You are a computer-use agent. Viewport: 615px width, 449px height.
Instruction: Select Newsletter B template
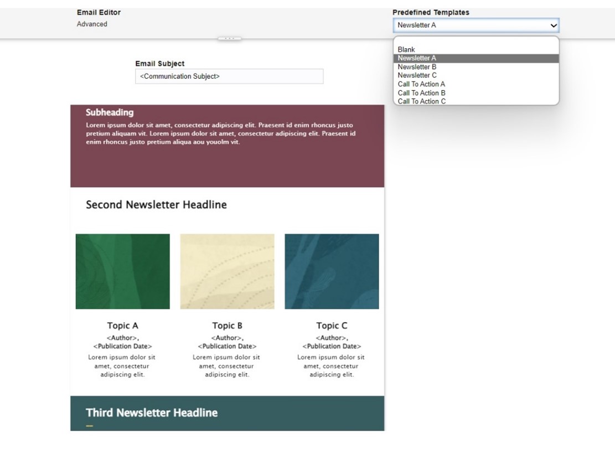(417, 67)
